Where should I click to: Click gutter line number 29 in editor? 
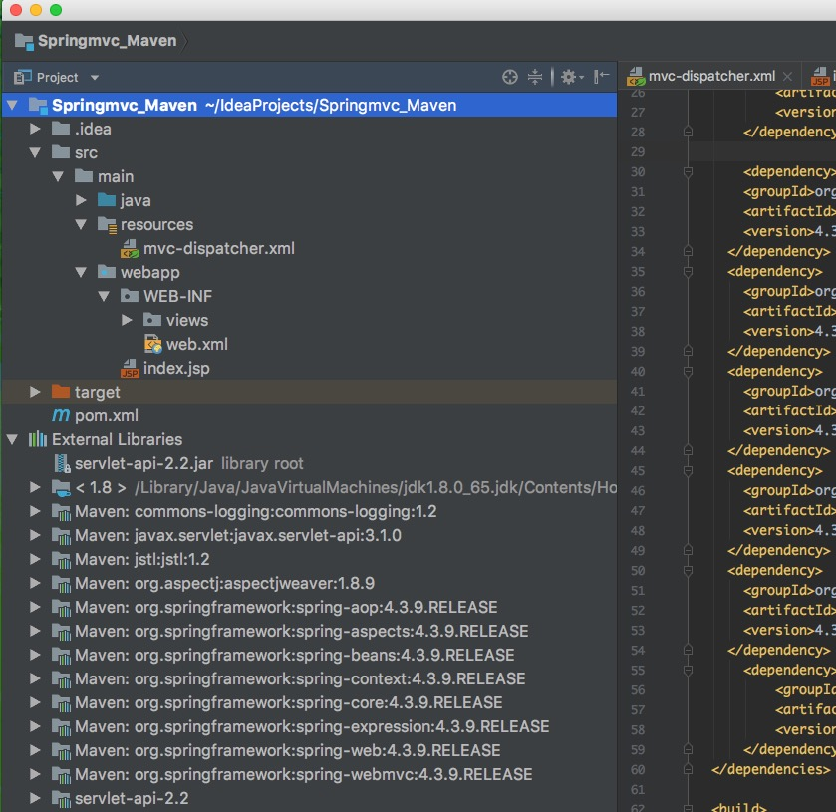pos(638,152)
